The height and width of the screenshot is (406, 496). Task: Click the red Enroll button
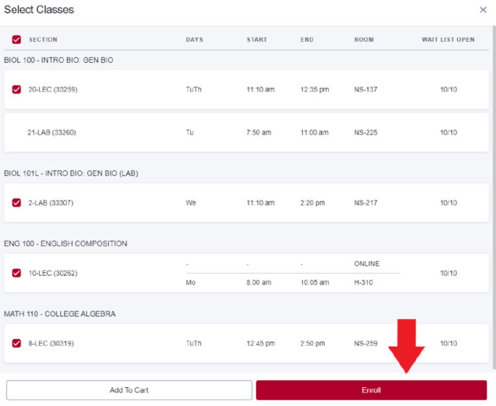point(371,390)
